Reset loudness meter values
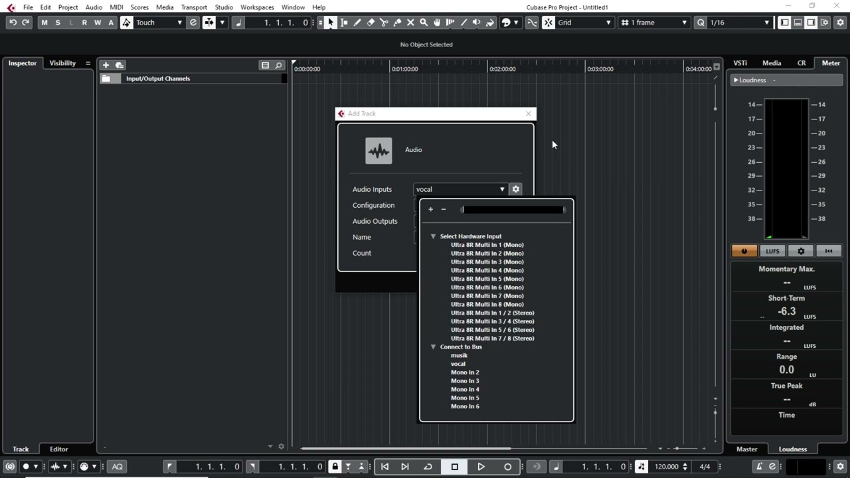Screen dimensions: 850x478 [x=828, y=251]
